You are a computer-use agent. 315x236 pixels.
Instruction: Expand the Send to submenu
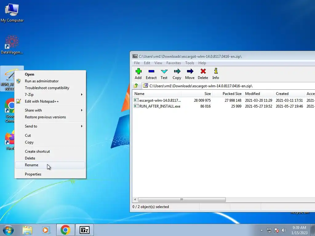point(50,126)
